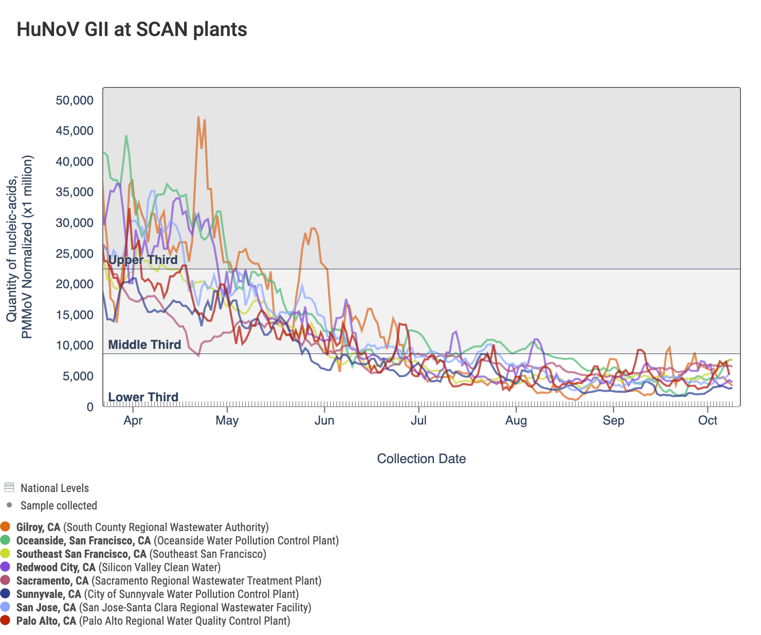Click the Apr x-axis label
Viewport: 761px width, 635px height.
point(133,420)
